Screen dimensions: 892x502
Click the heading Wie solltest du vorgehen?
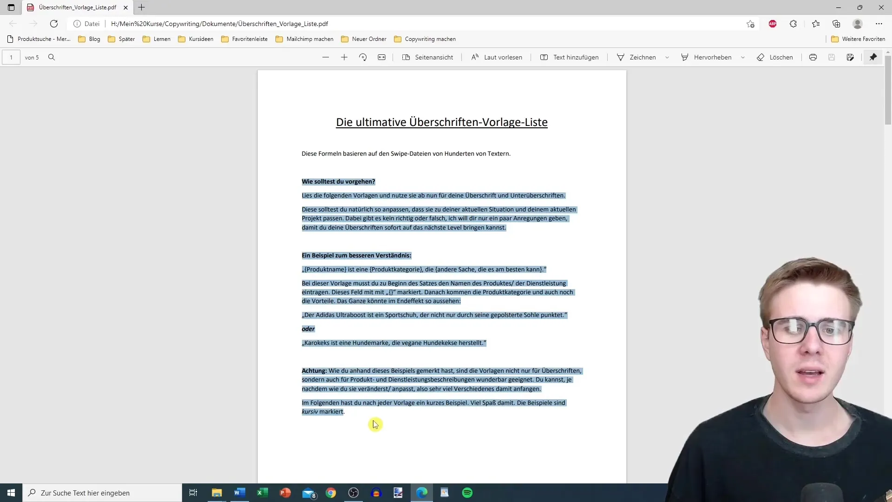tap(338, 182)
